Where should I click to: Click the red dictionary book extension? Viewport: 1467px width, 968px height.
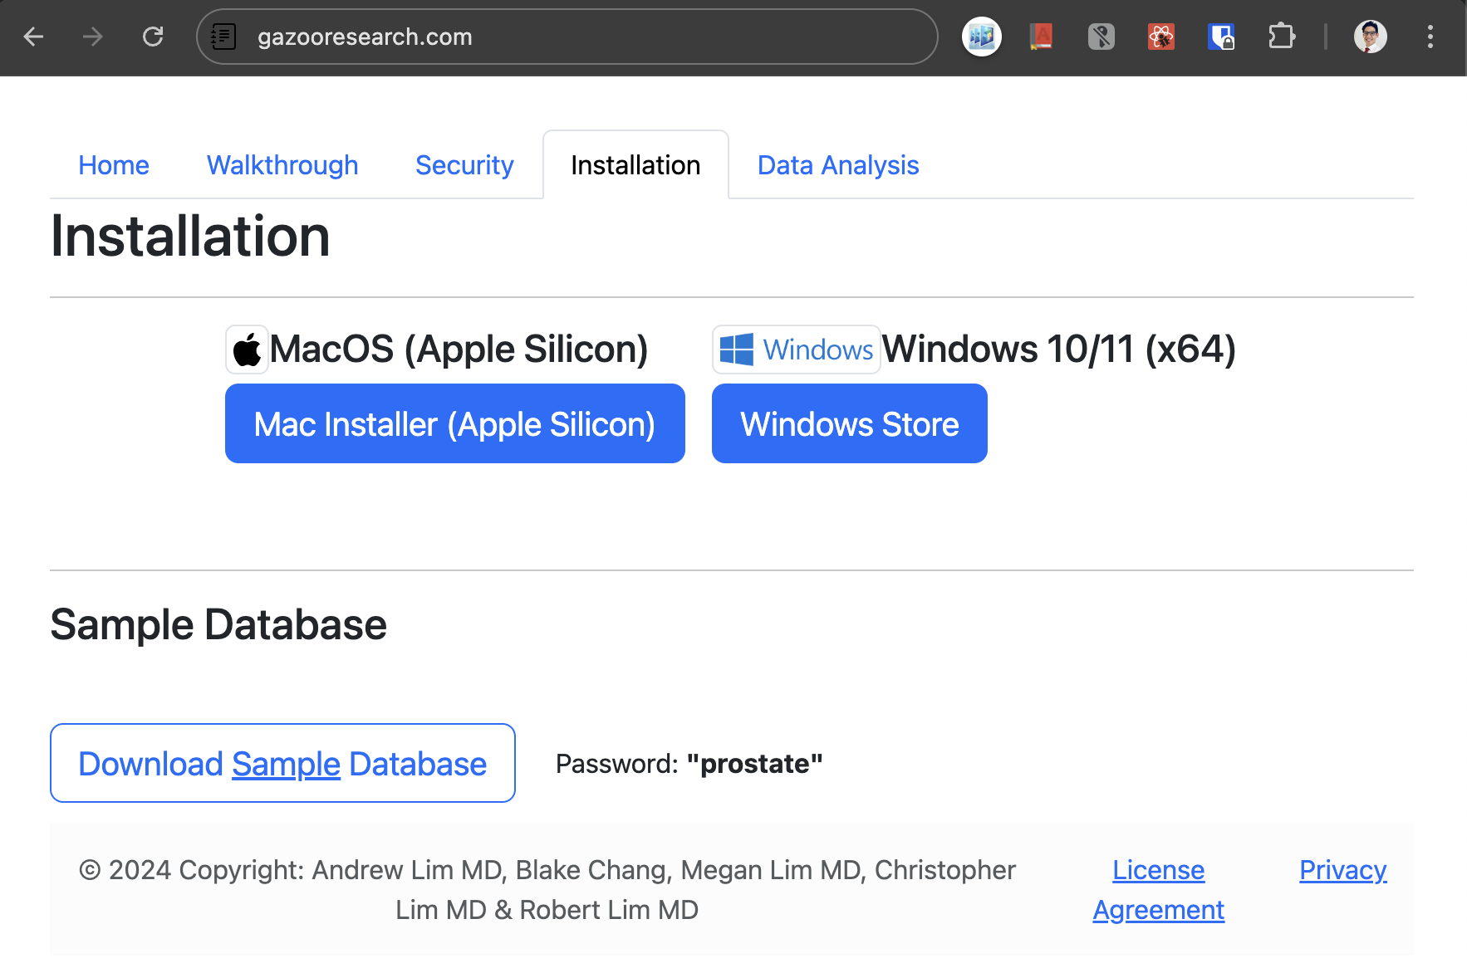tap(1041, 37)
